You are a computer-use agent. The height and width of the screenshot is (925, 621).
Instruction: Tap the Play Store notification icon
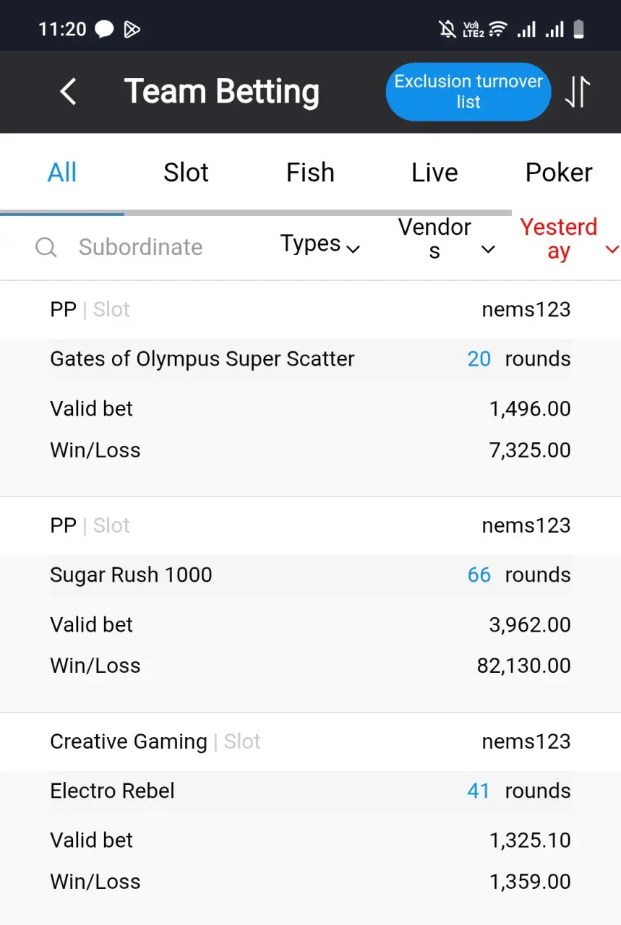click(132, 30)
